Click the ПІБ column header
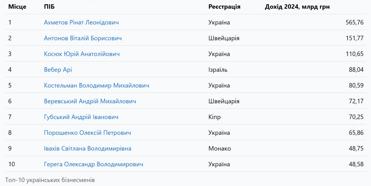 coord(49,7)
